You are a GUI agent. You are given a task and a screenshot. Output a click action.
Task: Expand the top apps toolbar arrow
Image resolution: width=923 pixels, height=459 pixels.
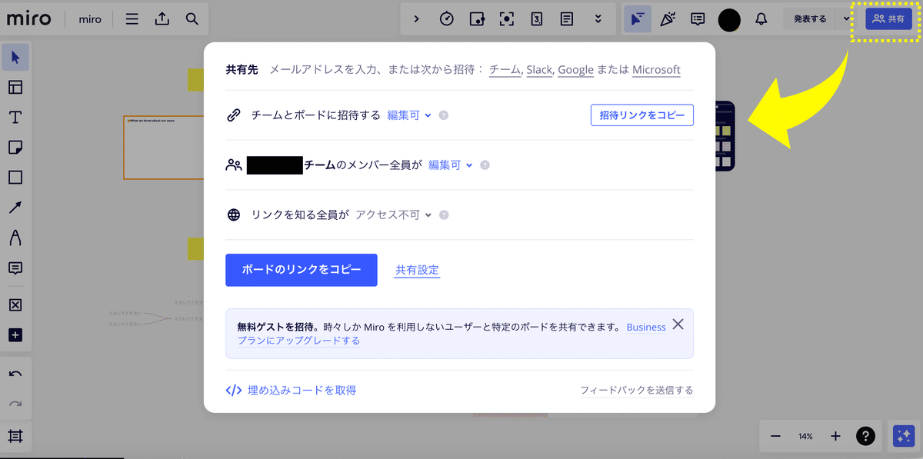(416, 19)
